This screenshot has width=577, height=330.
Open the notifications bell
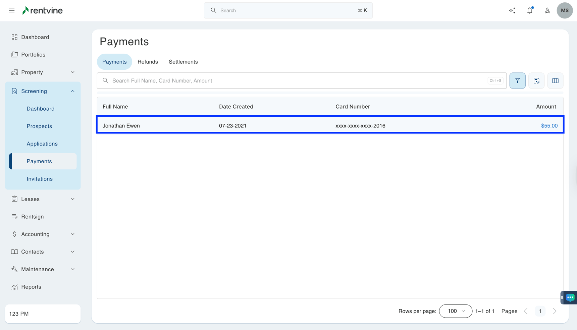point(529,10)
